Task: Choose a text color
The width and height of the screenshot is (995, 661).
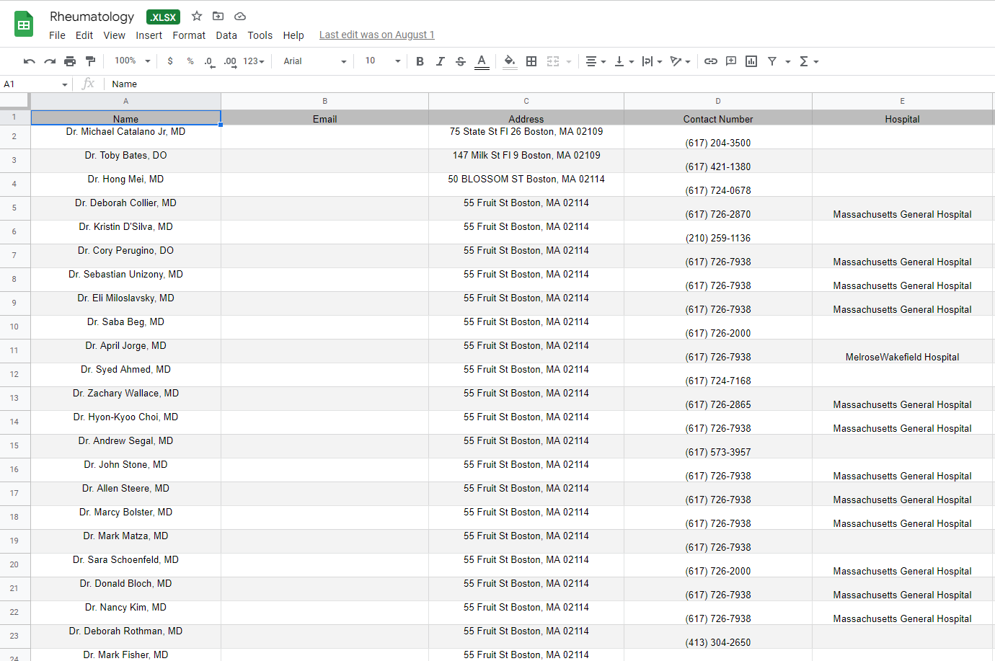Action: [x=482, y=61]
